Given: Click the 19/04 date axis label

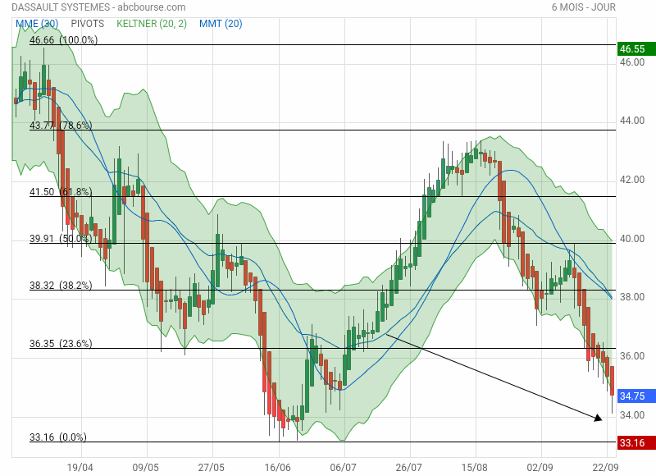Looking at the screenshot, I should pos(80,467).
